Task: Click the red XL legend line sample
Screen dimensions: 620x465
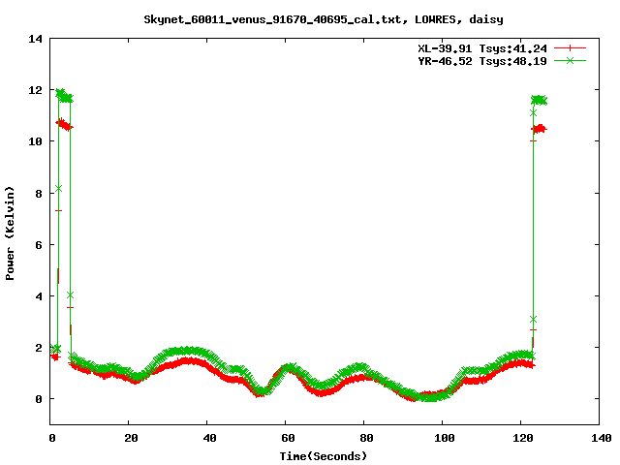Action: tap(570, 48)
